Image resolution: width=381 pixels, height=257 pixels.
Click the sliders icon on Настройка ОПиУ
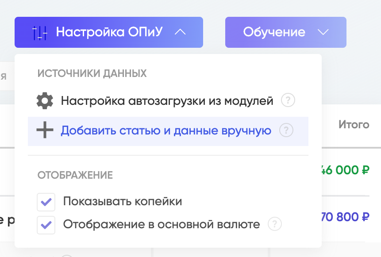(40, 33)
